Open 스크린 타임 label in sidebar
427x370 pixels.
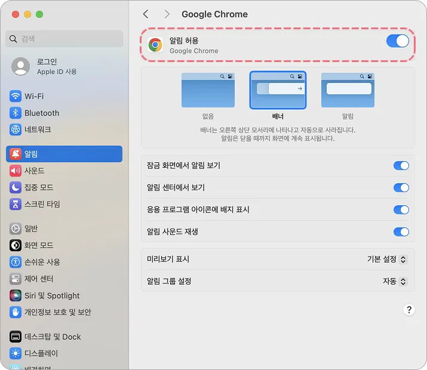pos(42,204)
